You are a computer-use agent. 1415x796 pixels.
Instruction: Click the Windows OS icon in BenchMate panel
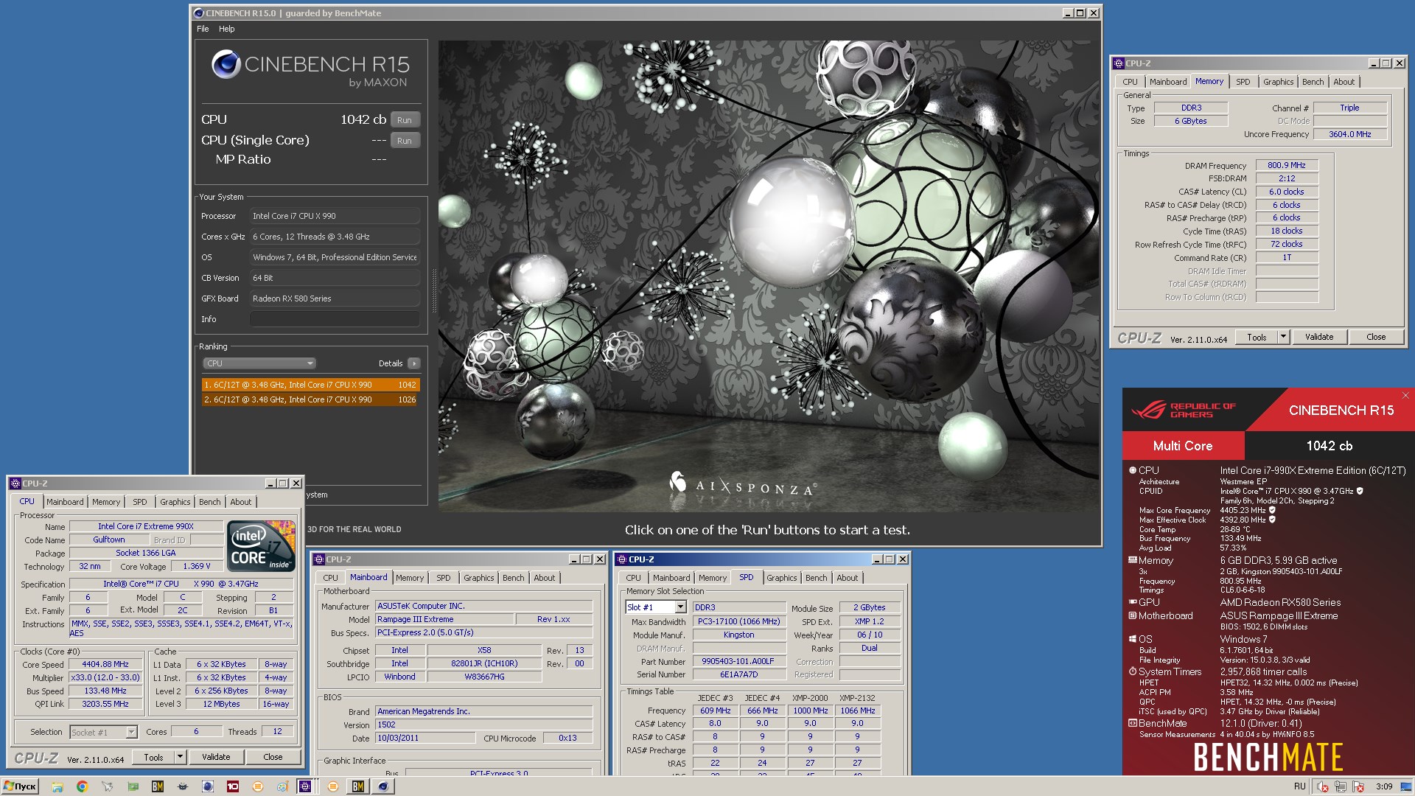(1132, 639)
